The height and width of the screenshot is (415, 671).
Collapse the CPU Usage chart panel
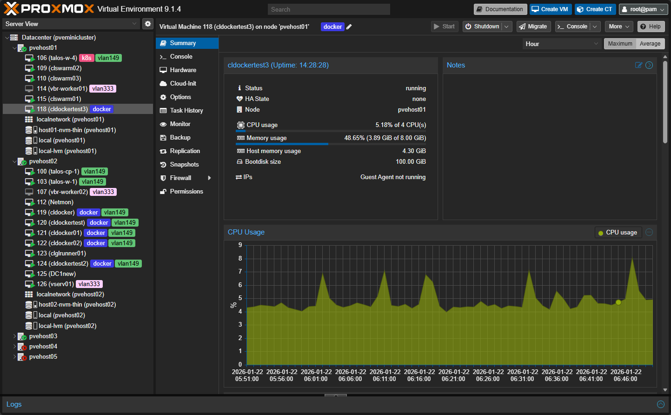649,232
